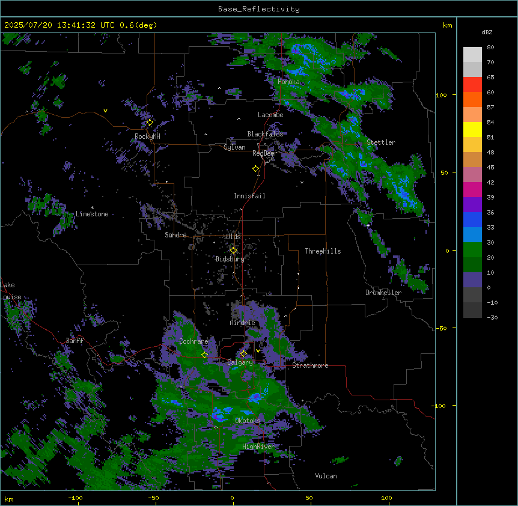Click the Drumheller label
The height and width of the screenshot is (506, 518).
tap(383, 293)
